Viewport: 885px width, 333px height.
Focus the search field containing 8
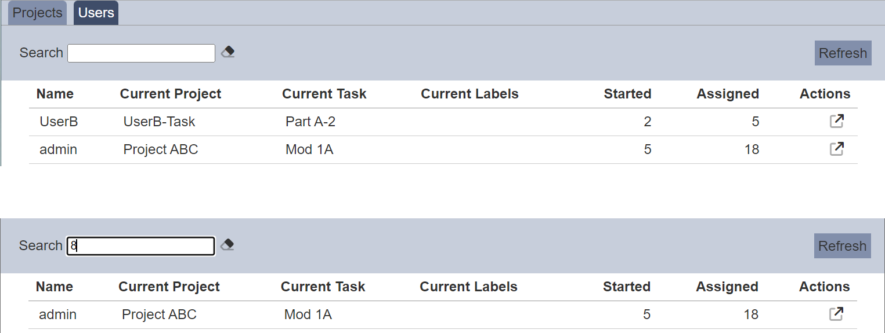tap(141, 246)
